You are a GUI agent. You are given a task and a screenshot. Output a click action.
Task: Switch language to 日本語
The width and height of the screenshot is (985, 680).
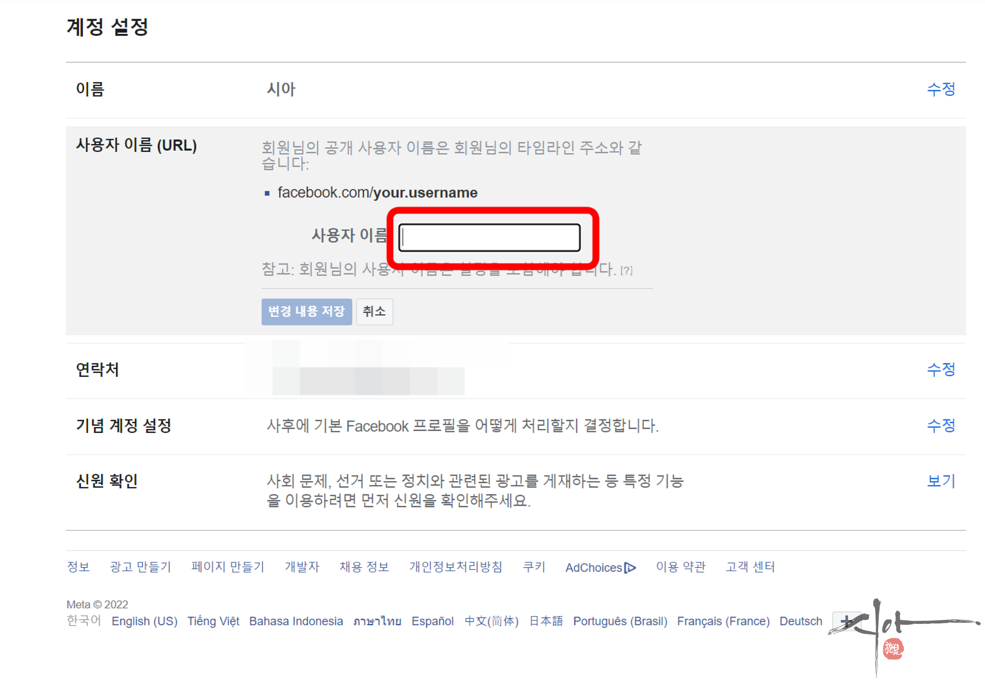(546, 621)
